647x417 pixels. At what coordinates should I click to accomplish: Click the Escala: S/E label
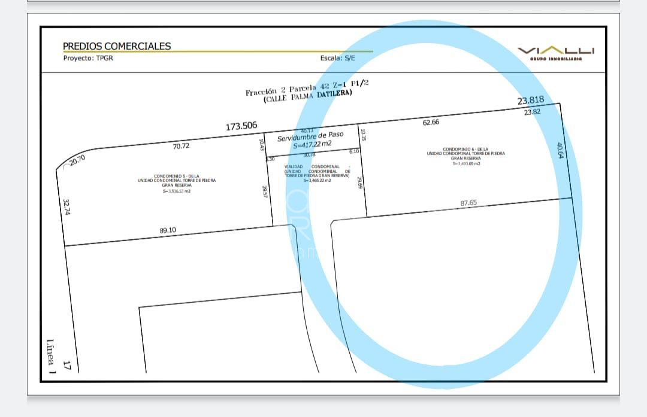[340, 58]
